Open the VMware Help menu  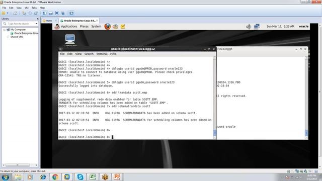click(42, 8)
